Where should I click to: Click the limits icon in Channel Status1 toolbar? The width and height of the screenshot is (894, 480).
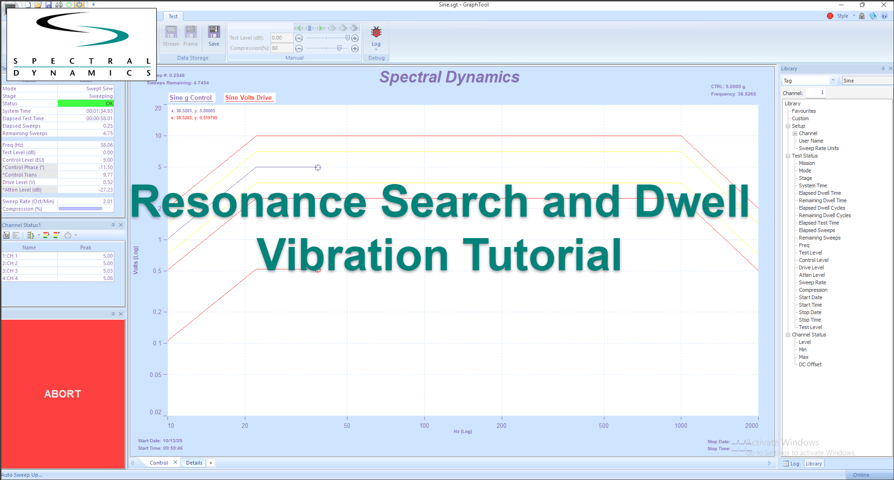tap(46, 235)
